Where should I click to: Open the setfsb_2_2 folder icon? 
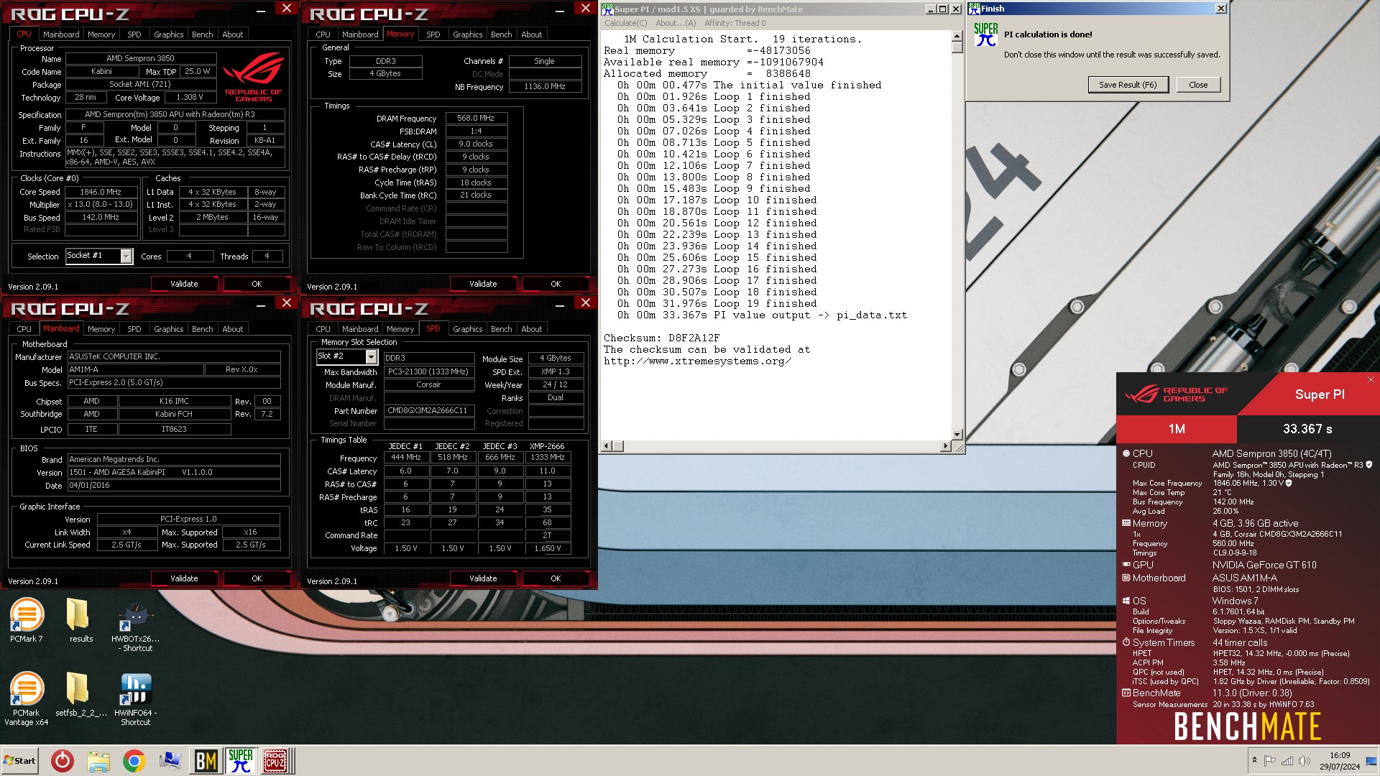tap(80, 693)
